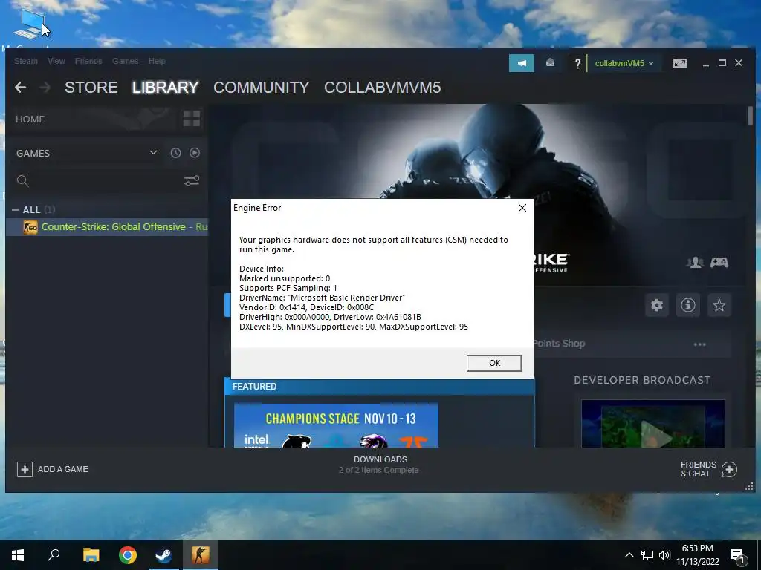
Task: Switch to Steam taskbar icon
Action: (x=163, y=555)
